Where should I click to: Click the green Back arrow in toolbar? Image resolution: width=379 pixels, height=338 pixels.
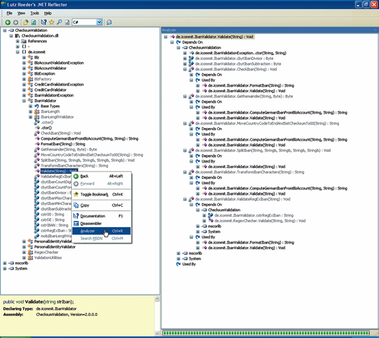pyautogui.click(x=8, y=22)
